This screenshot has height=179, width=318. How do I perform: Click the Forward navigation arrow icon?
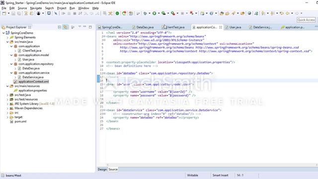pyautogui.click(x=297, y=13)
